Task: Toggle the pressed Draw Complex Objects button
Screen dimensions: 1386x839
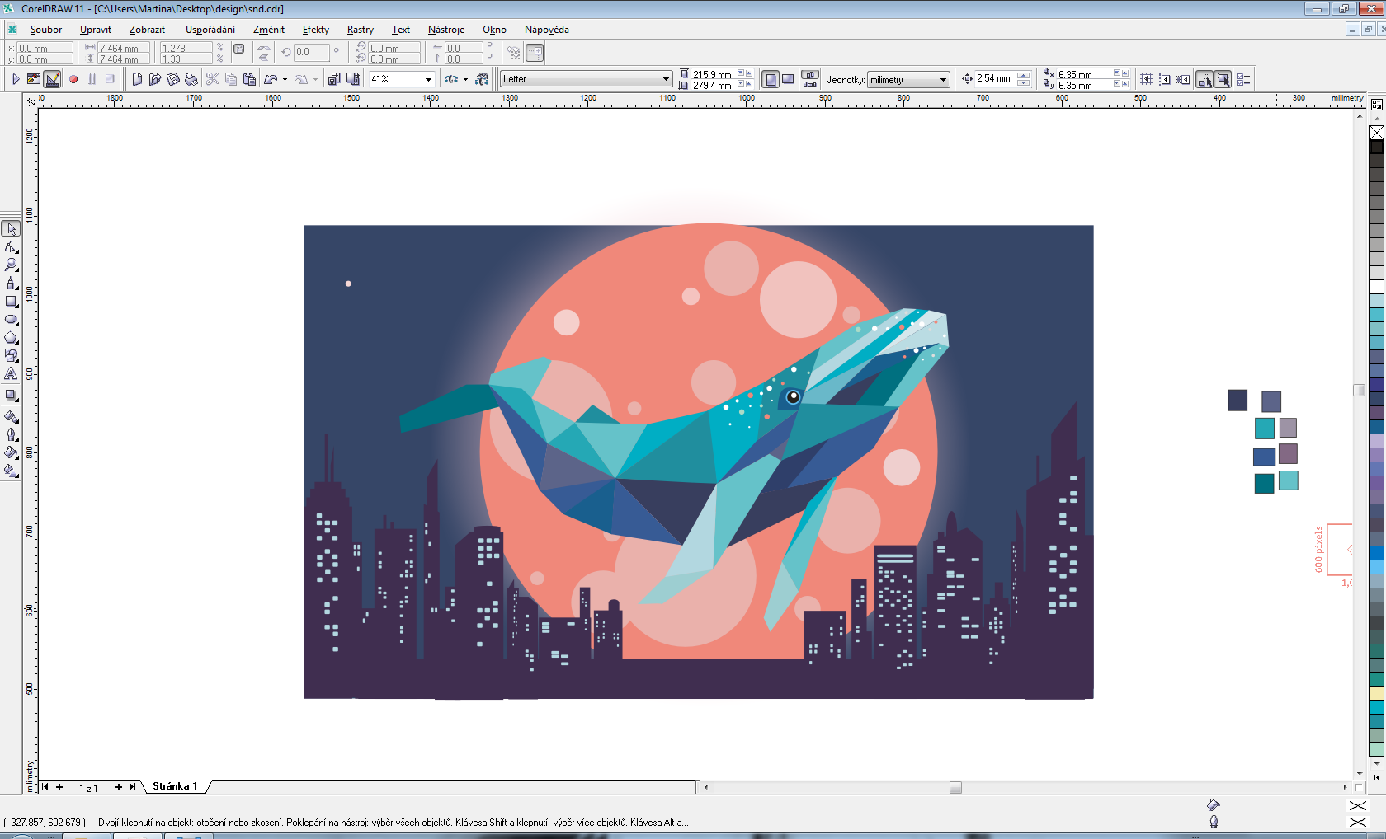Action: click(x=1204, y=79)
